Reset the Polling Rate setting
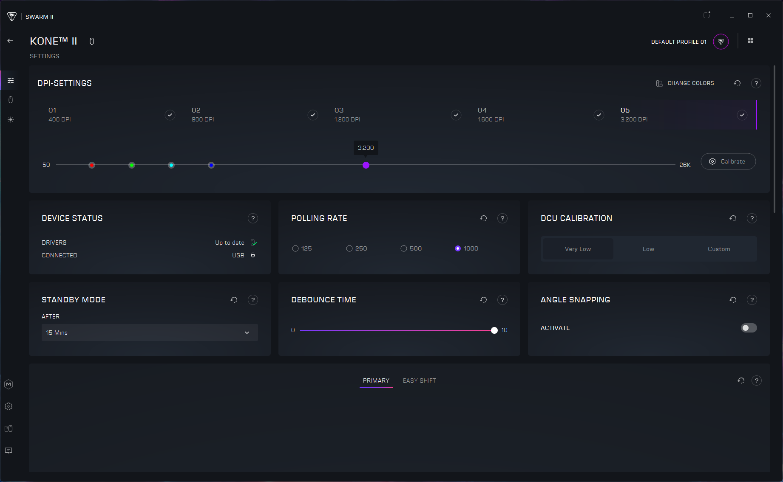783x482 pixels. point(483,218)
